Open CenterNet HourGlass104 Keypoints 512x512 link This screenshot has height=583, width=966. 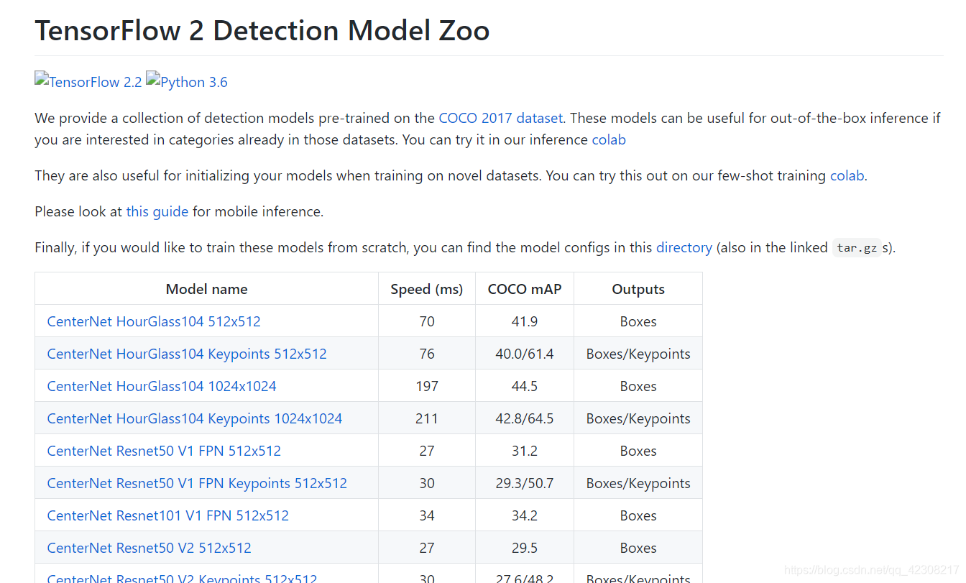187,354
